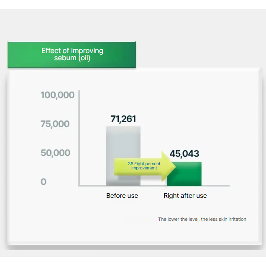This screenshot has width=266, height=266.
Task: Click the vertical axis line of the chart
Action: point(79,138)
